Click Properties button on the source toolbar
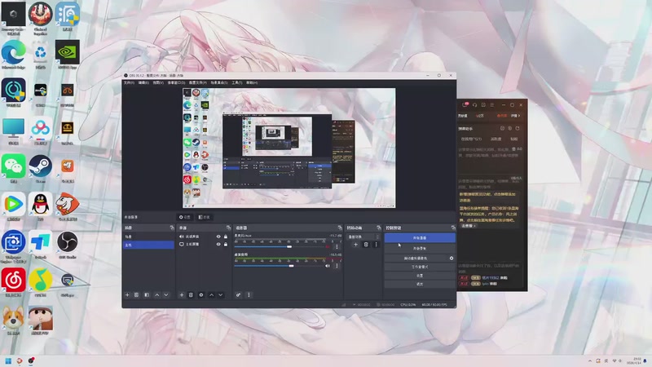The image size is (652, 367). click(185, 217)
